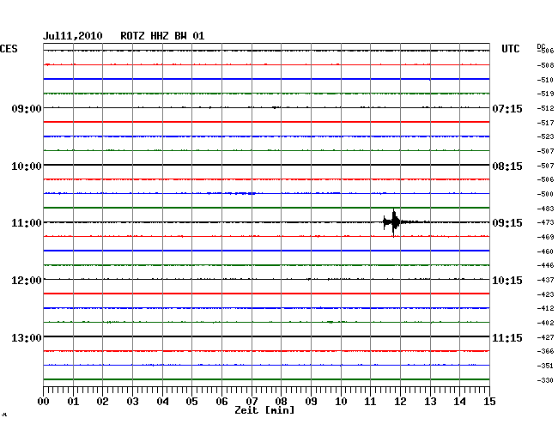
Task: Click the DC offset value -366
Action: coord(545,351)
